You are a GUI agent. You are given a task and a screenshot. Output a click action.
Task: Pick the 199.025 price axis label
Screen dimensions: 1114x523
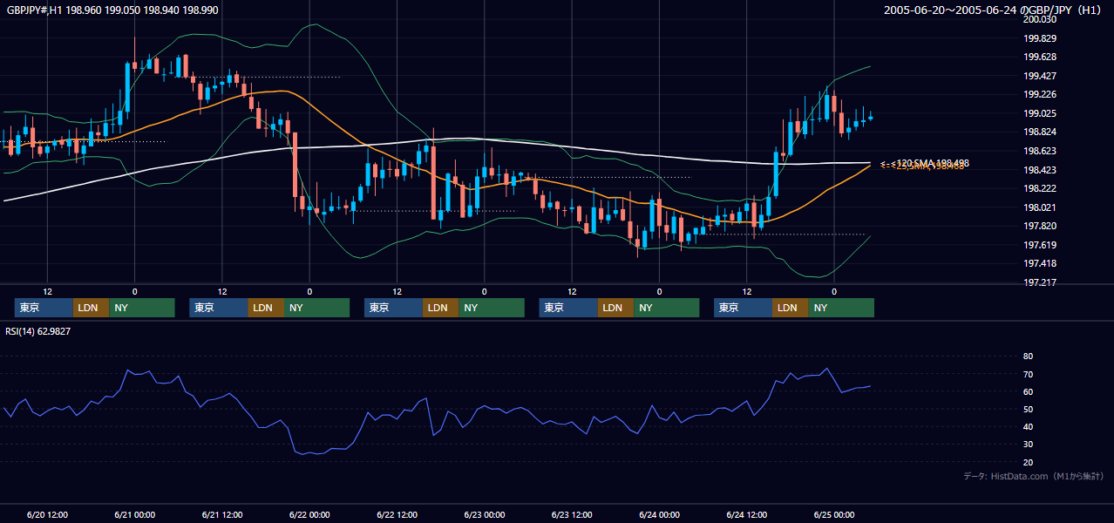(x=1040, y=113)
